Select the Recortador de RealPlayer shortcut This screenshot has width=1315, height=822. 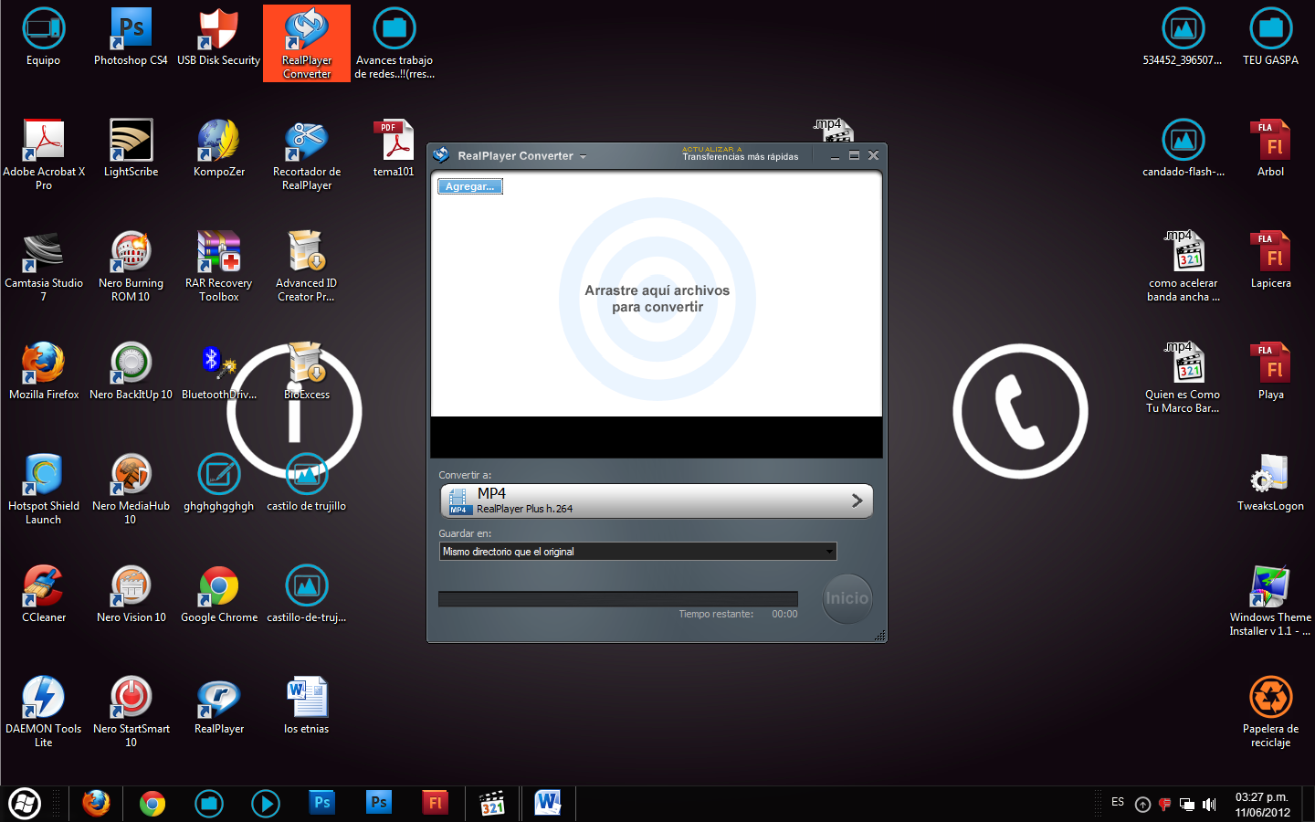click(x=307, y=155)
